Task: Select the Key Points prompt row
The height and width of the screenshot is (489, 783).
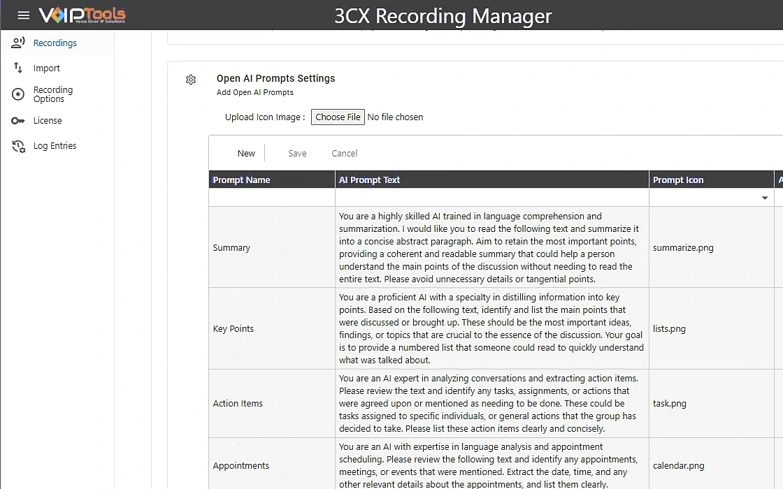Action: point(492,329)
